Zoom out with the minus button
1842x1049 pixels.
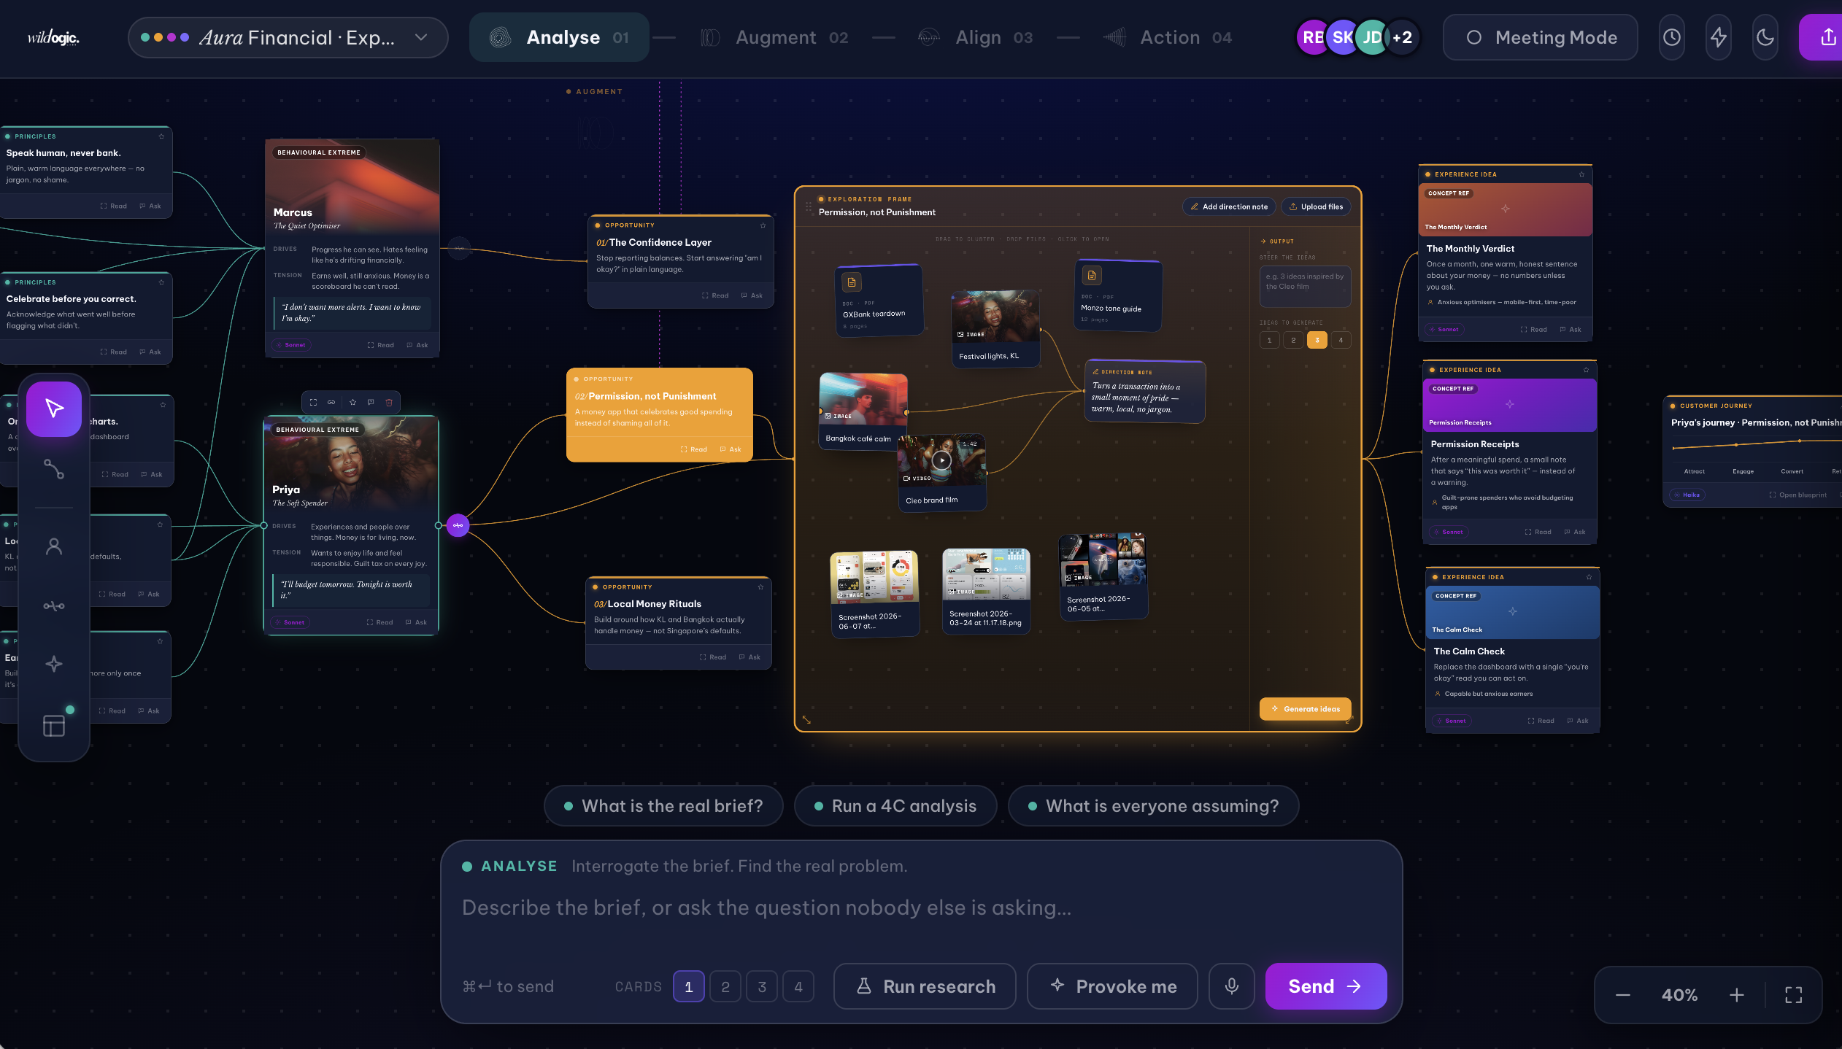coord(1623,995)
